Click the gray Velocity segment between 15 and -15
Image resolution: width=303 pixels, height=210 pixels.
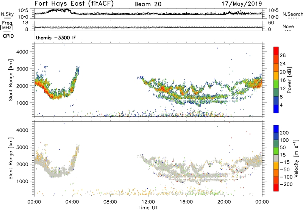[x=276, y=158]
